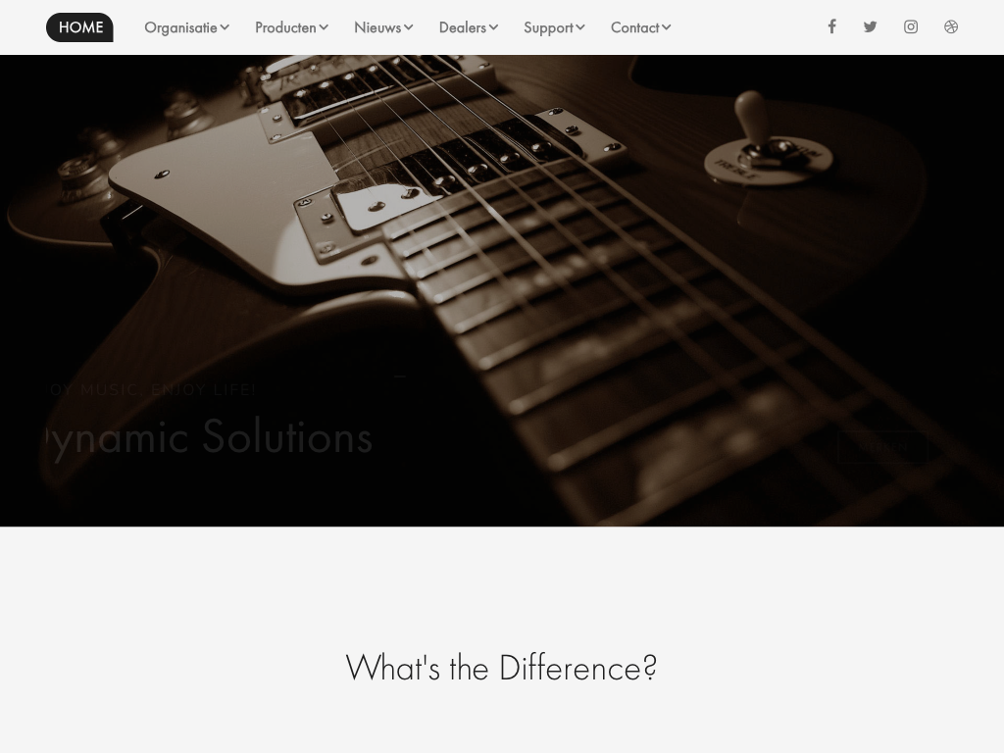The image size is (1004, 753).
Task: Open the Support menu item
Action: point(549,28)
